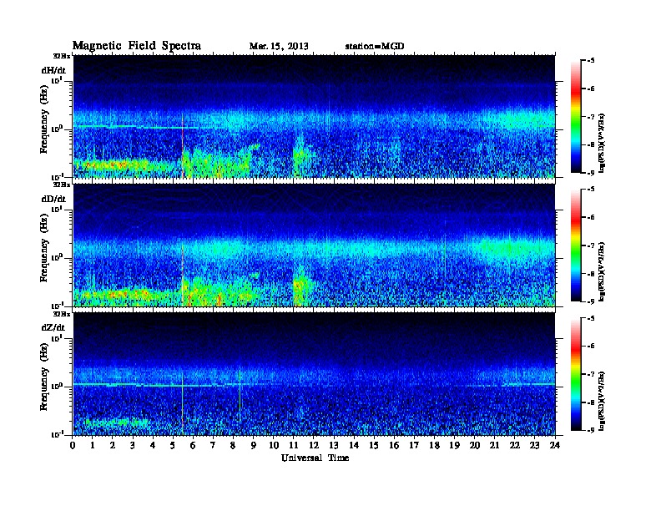661x511 pixels.
Task: Click hour tick label "17" on time axis
Action: tap(415, 445)
